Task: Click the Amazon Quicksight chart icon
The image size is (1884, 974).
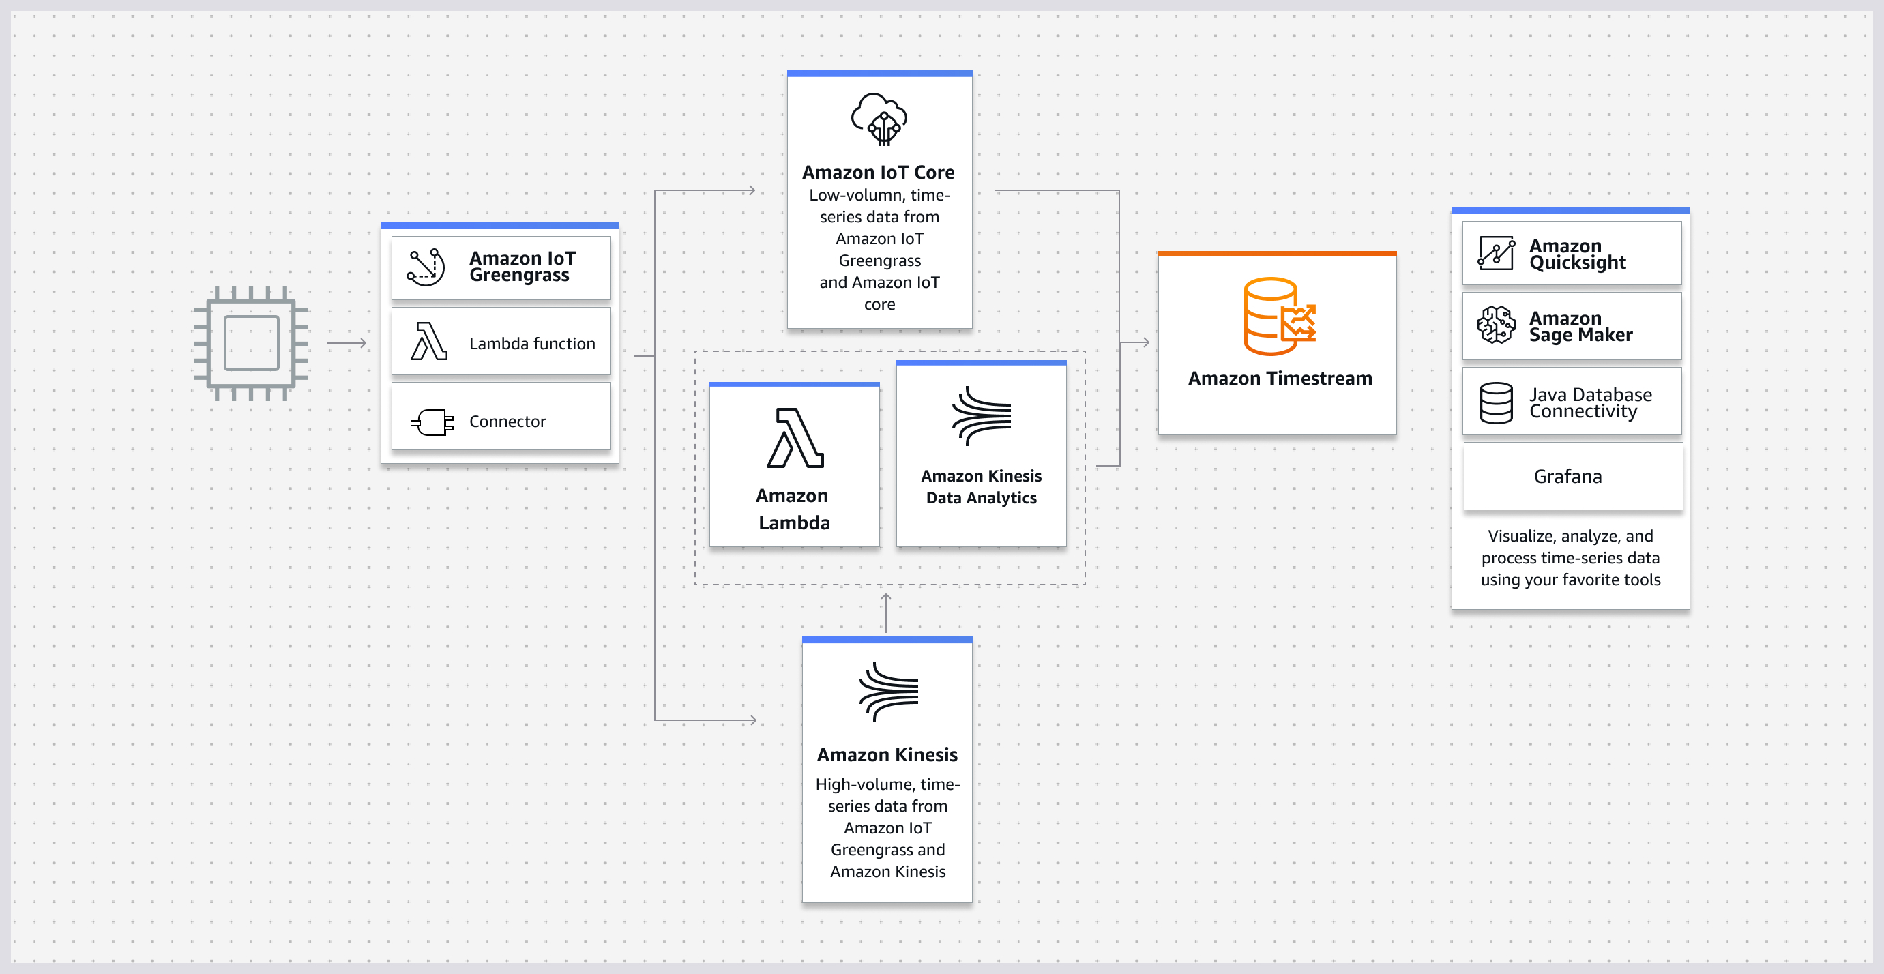Action: pos(1496,254)
